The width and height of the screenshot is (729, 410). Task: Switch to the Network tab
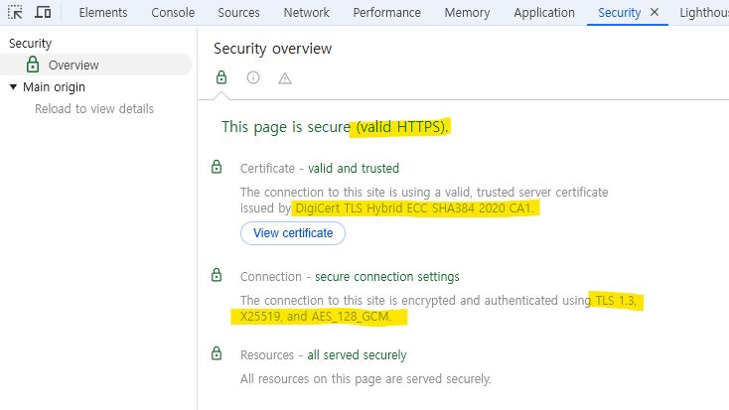tap(306, 13)
